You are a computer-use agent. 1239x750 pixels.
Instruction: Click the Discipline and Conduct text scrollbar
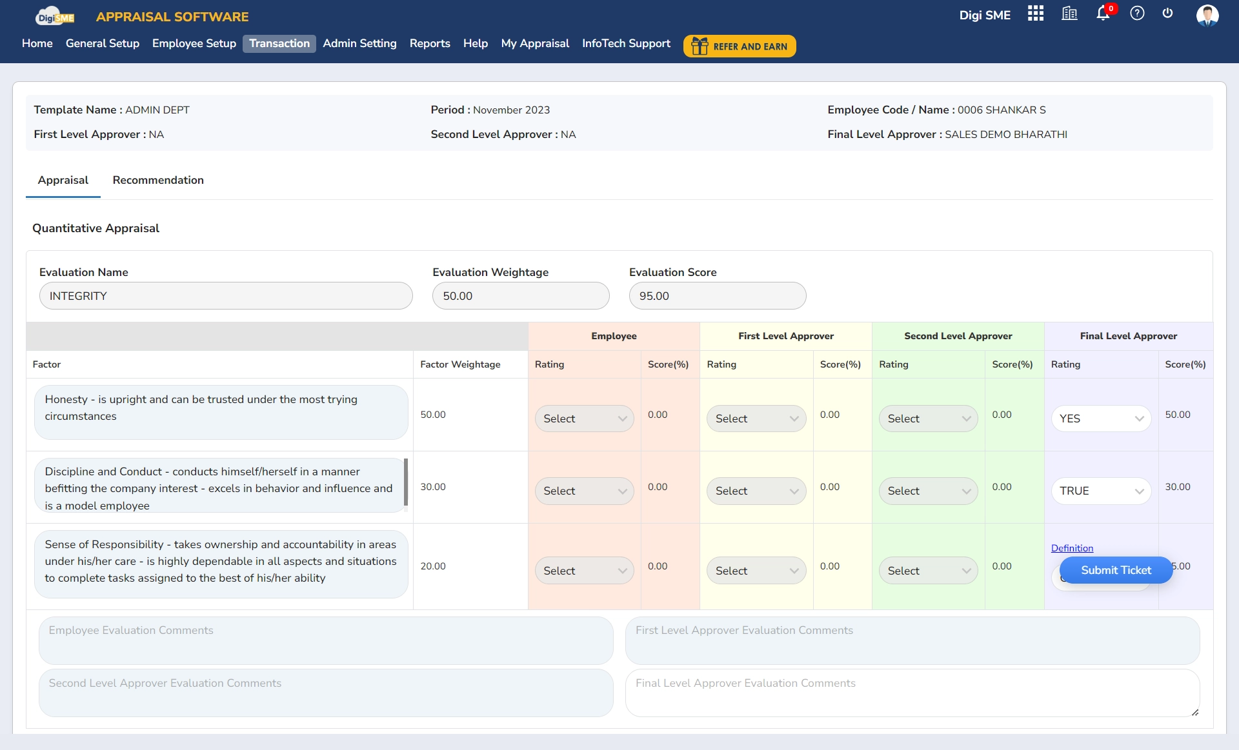click(405, 482)
